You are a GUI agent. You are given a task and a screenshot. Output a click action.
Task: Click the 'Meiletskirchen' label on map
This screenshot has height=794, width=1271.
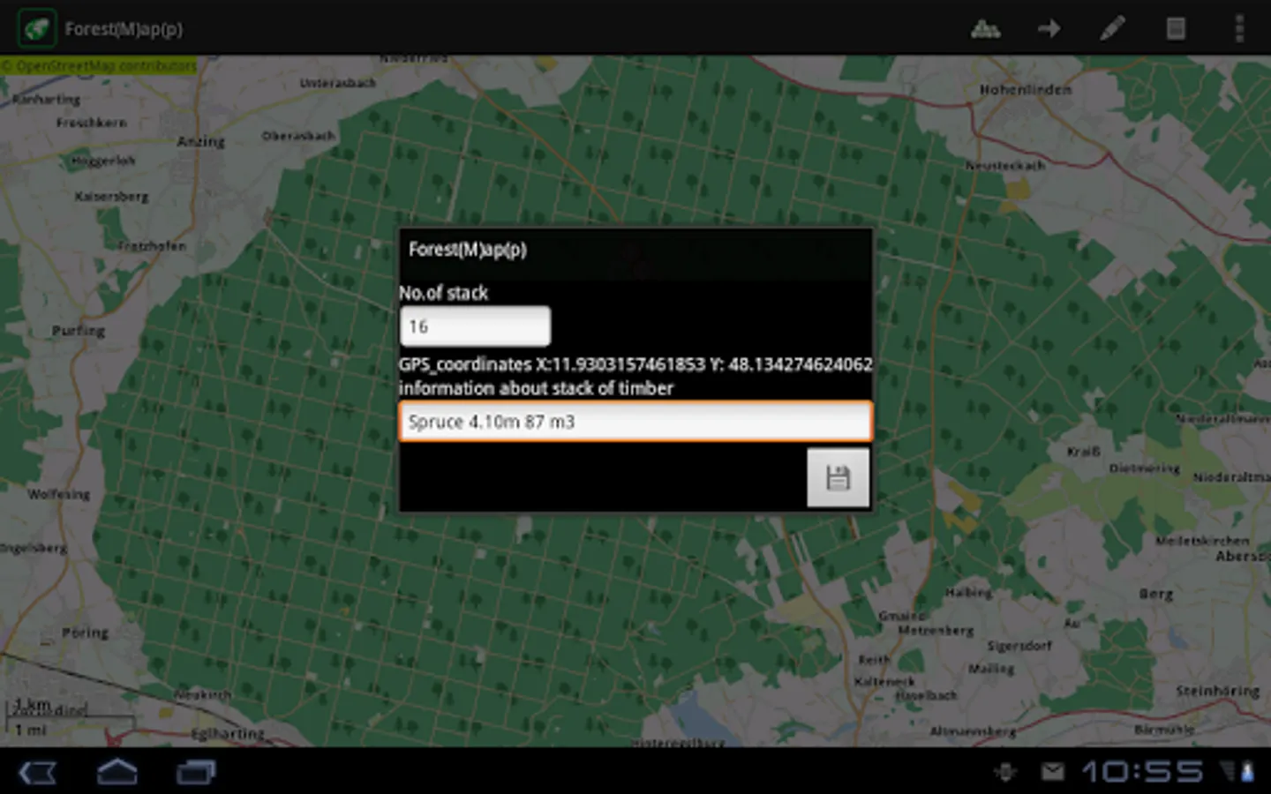[1202, 540]
